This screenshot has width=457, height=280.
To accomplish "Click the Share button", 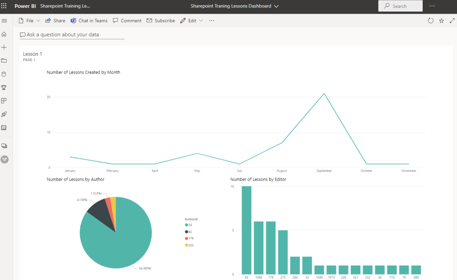I will [55, 21].
